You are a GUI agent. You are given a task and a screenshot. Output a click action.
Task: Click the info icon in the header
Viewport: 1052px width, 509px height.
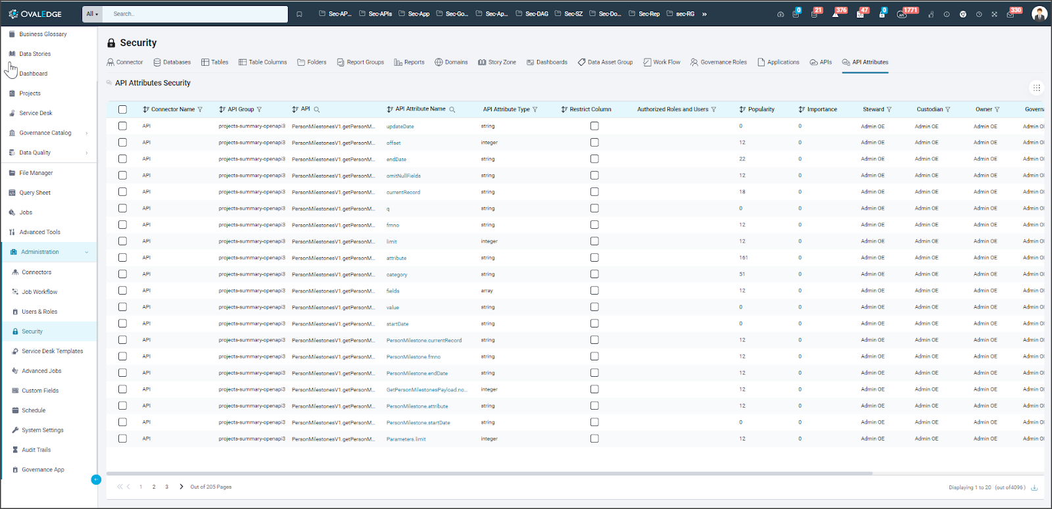947,14
